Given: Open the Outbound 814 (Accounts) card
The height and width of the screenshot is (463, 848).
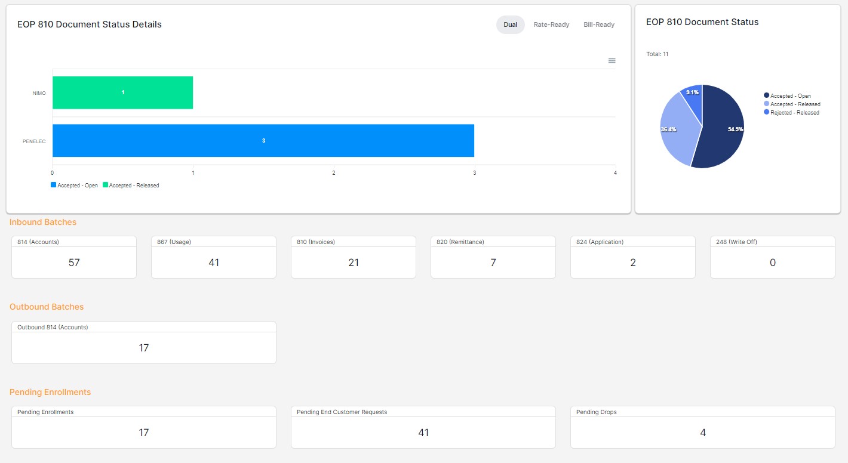Looking at the screenshot, I should coord(144,342).
